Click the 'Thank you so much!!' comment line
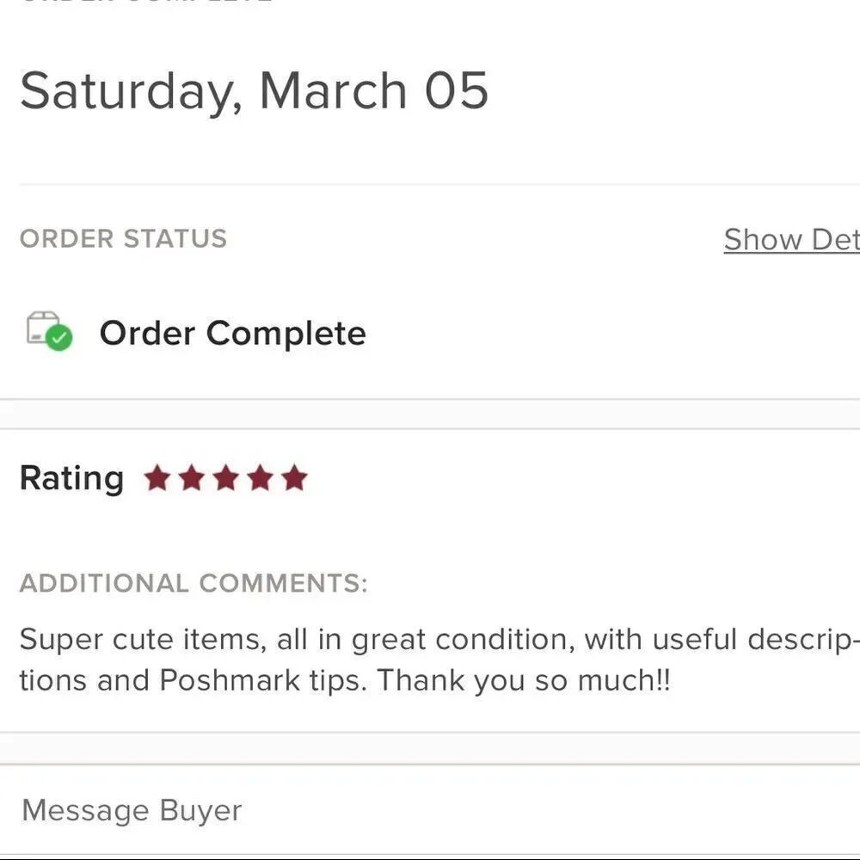Screen dimensions: 860x860 click(524, 680)
